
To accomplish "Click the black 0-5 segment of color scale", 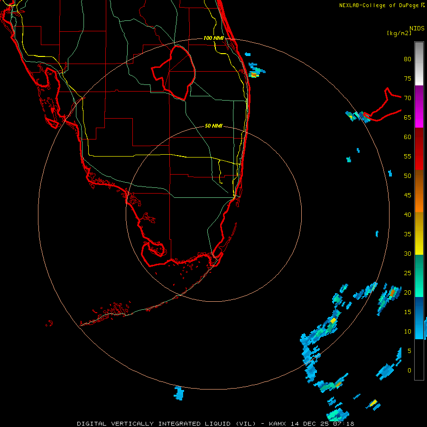I will tap(419, 360).
